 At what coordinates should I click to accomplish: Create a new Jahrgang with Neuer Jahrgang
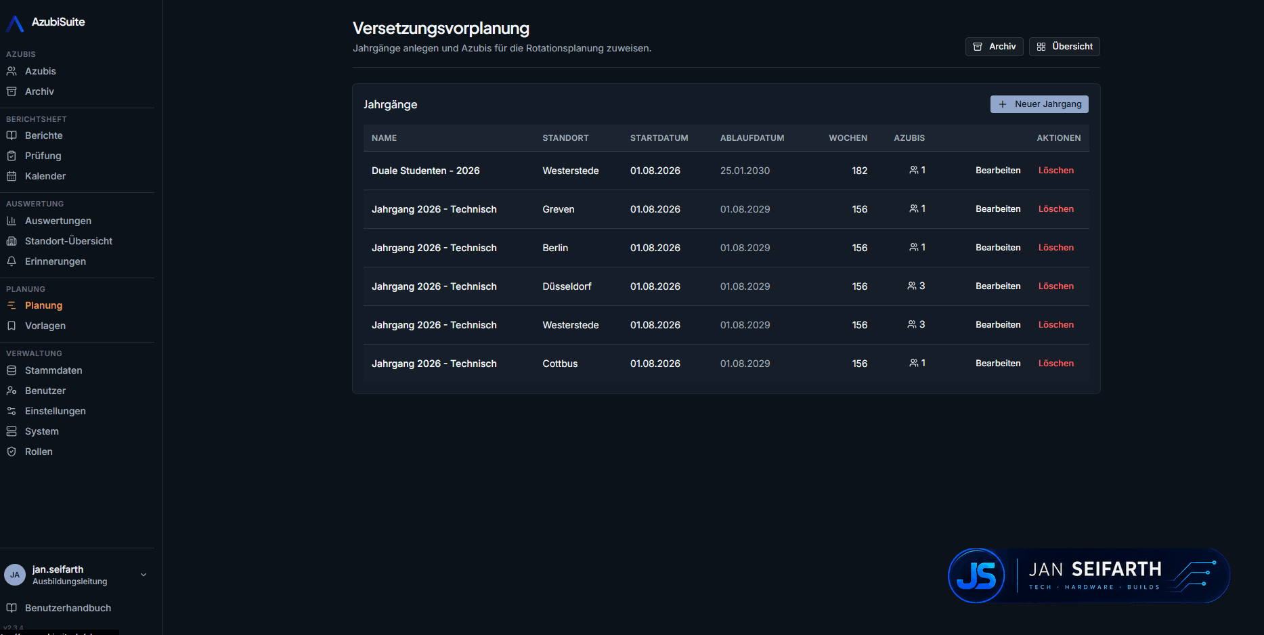(x=1039, y=104)
